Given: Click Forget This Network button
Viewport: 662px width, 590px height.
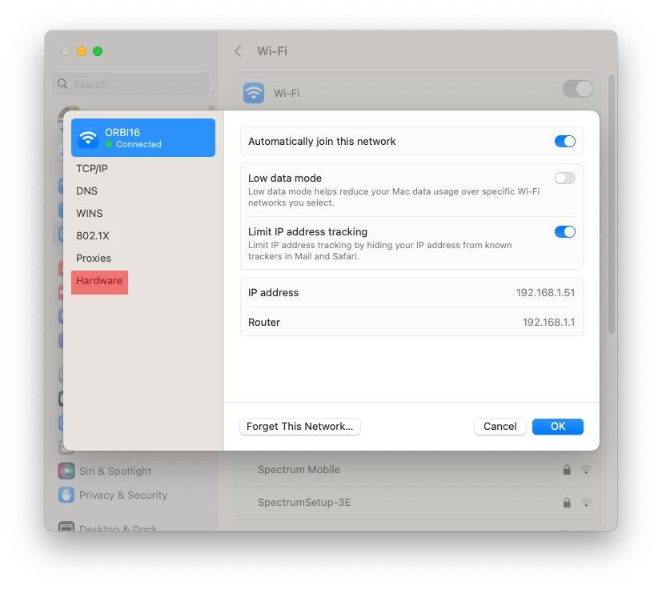Looking at the screenshot, I should click(x=299, y=427).
